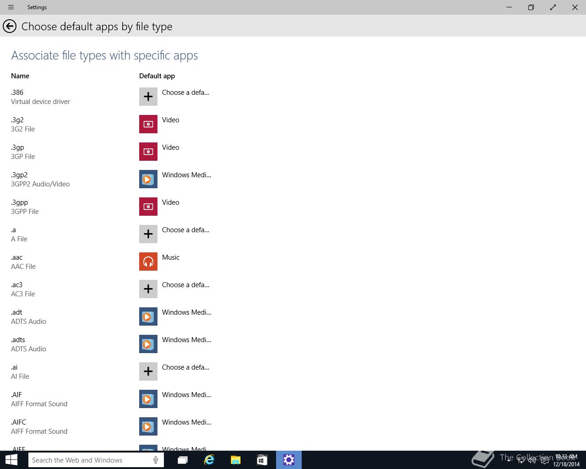Screen dimensions: 586x469
Task: Click Windows Media Player icon for .AIFC
Action: 148,426
